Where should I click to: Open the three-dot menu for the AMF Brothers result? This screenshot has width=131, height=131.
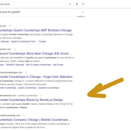pyautogui.click(x=10, y=26)
